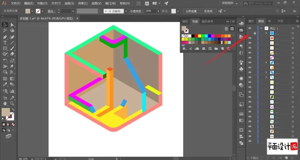Screen dimensions: 300x160
Task: Click the new color group folder icon
Action: tap(216, 49)
